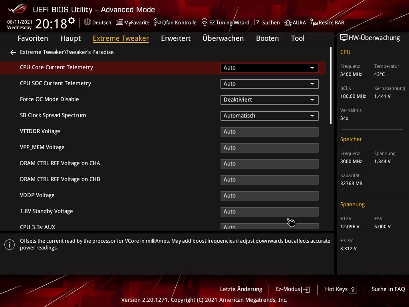The image size is (409, 307).
Task: Select SB Clock Spread Spectrum label
Action: pyautogui.click(x=53, y=116)
